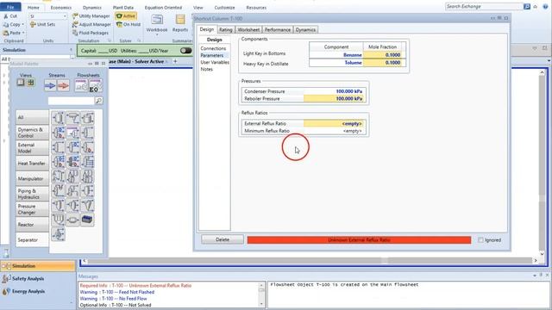Open the Workbook dropdown arrow
Screen dimensions: 552x310
[157, 34]
